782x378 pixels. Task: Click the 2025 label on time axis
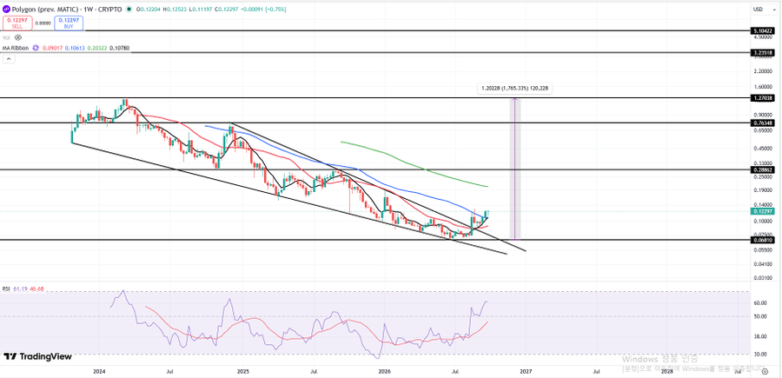click(242, 372)
